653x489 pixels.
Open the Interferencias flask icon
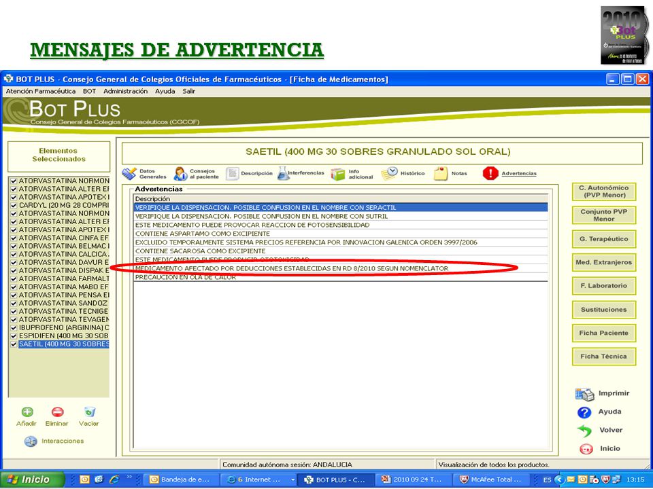click(283, 173)
